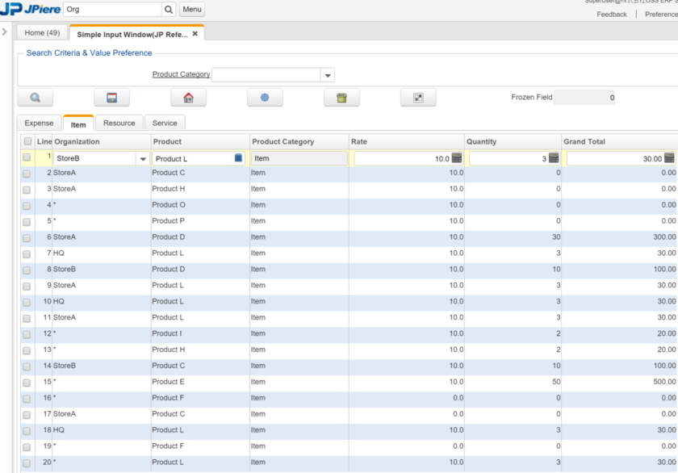Select the checkbox for line 14
Viewport: 678px width, 473px height.
pos(27,366)
